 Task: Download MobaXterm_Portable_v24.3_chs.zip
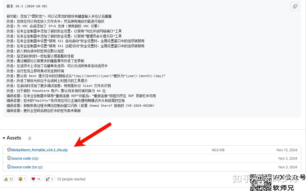(x=39, y=150)
